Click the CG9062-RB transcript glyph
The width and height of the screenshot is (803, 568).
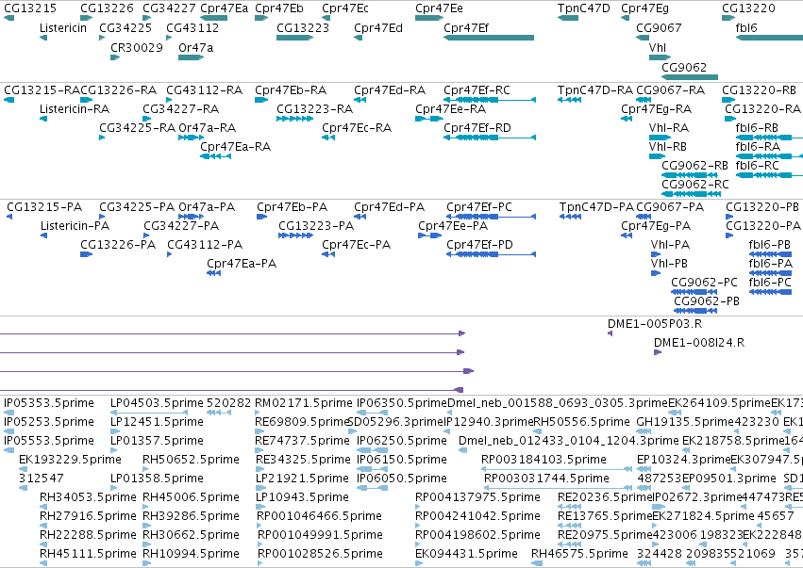(690, 175)
